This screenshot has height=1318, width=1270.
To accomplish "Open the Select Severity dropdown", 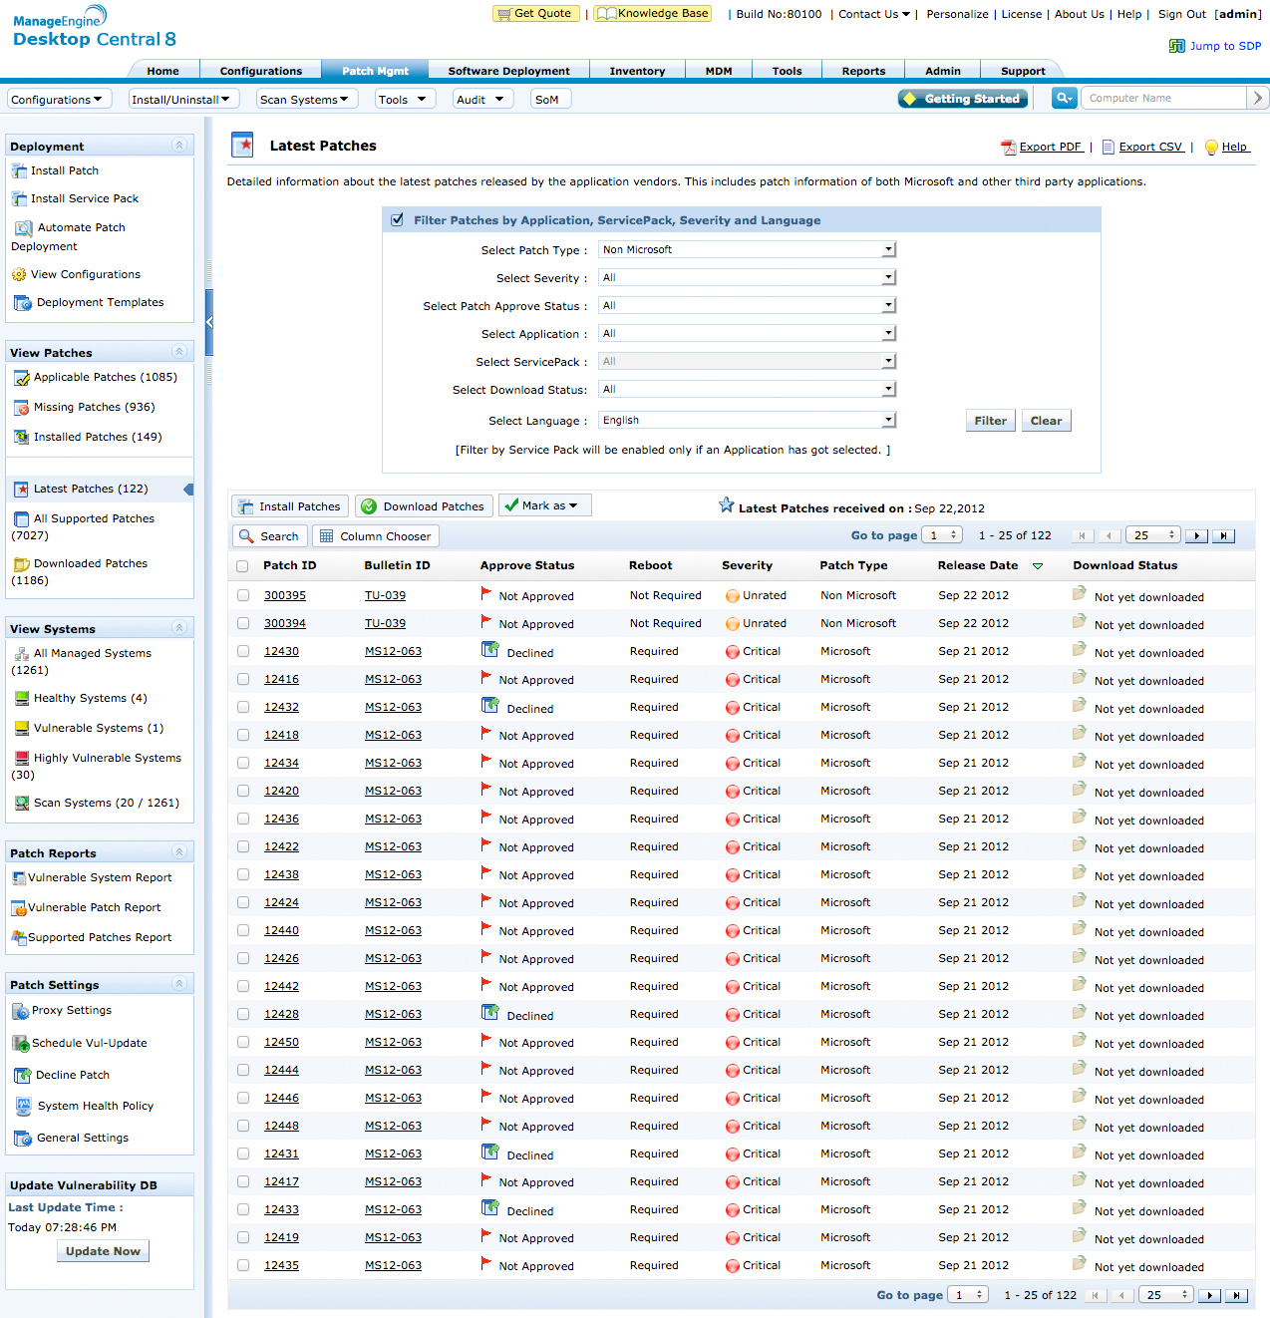I will 748,277.
